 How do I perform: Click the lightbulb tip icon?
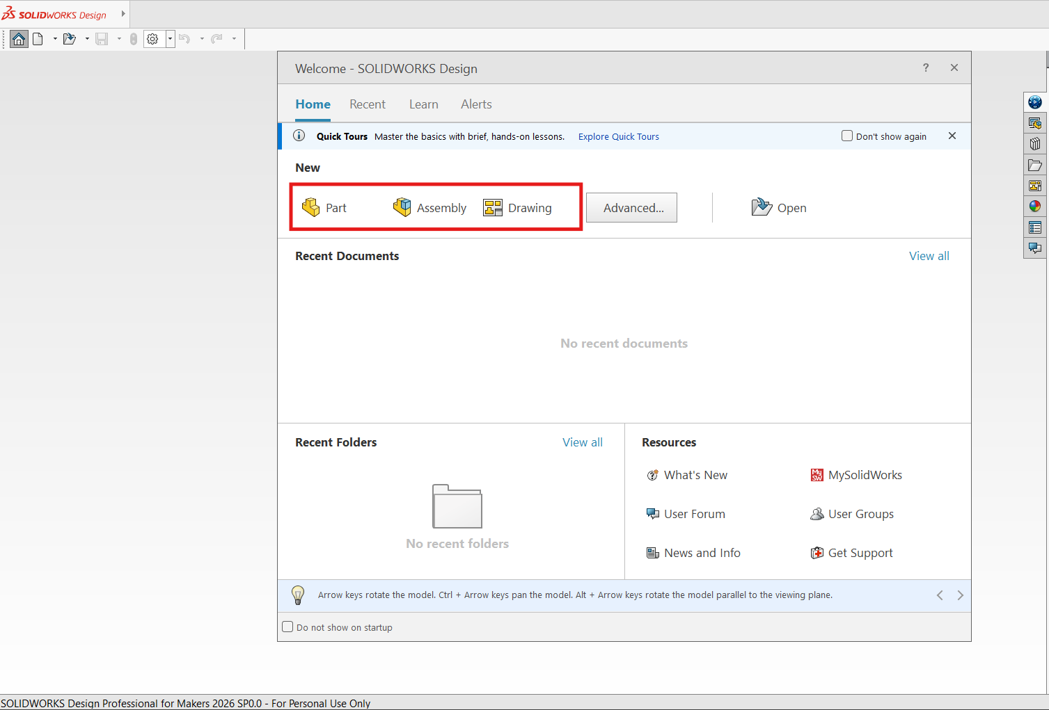298,595
